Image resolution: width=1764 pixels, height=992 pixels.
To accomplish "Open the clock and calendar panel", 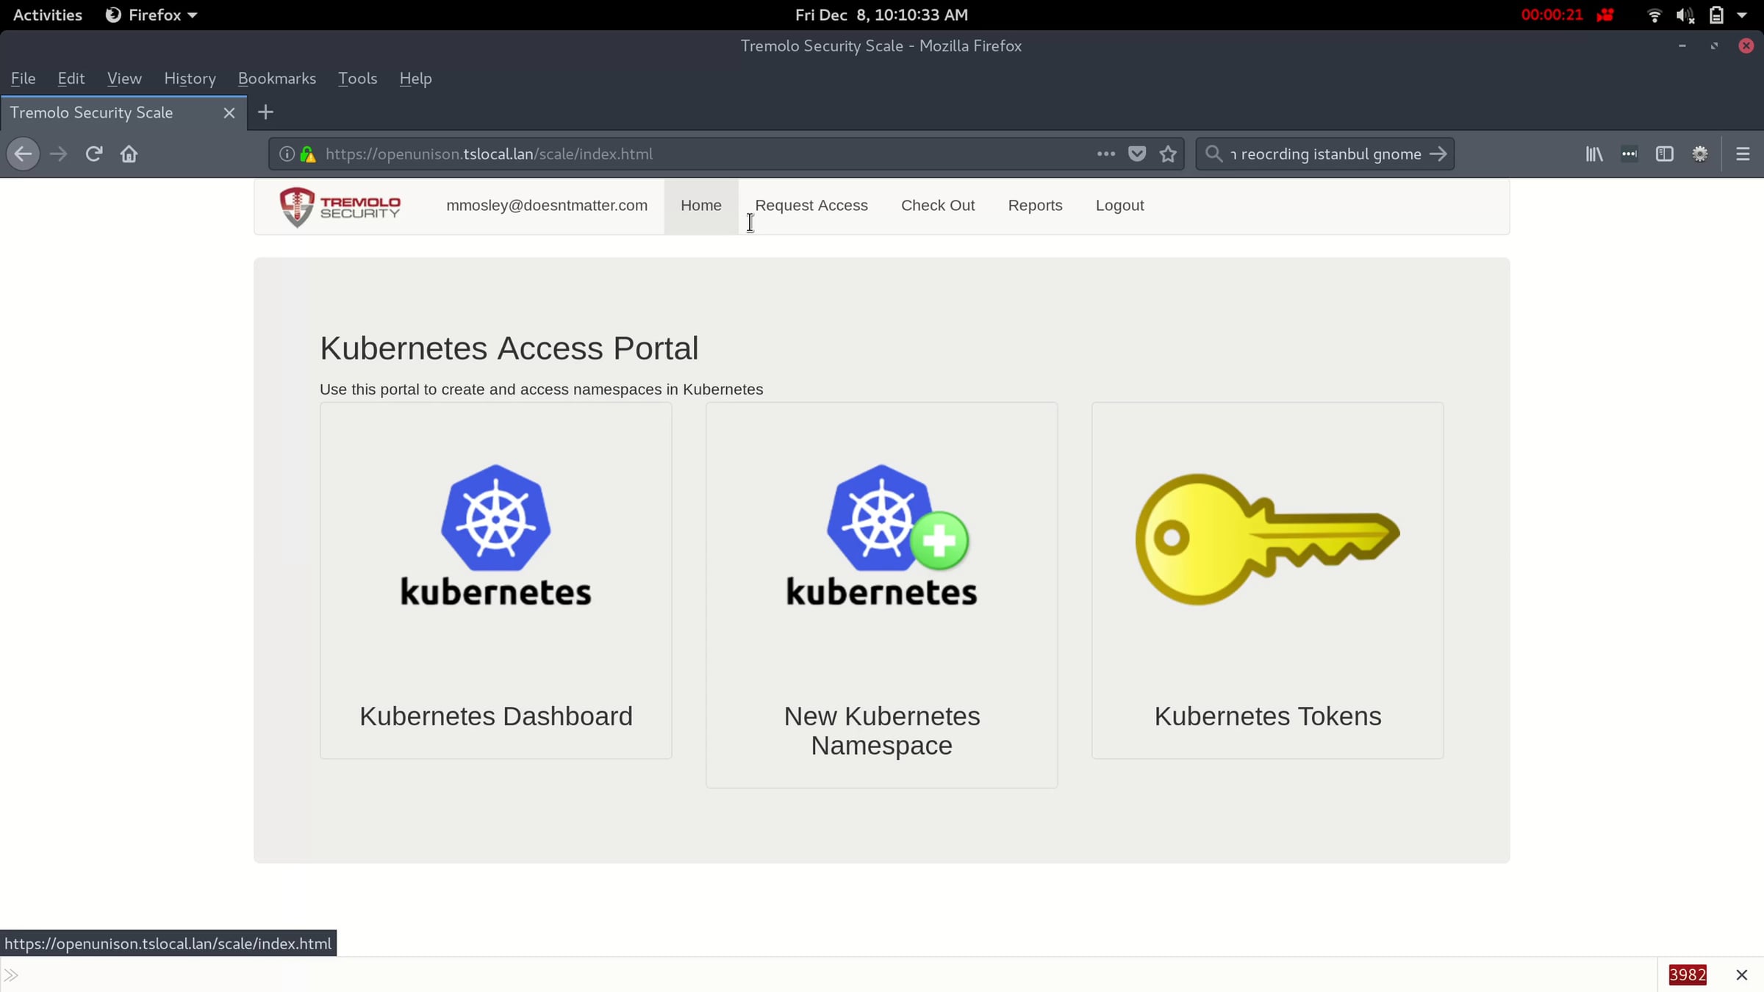I will coord(881,15).
